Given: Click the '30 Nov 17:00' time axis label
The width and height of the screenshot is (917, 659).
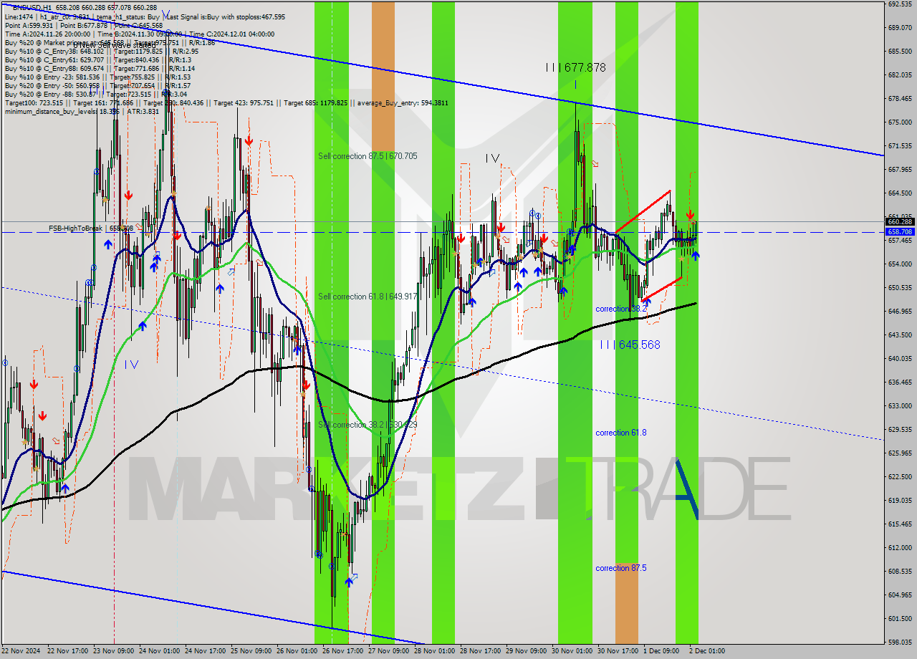Looking at the screenshot, I should click(x=618, y=651).
